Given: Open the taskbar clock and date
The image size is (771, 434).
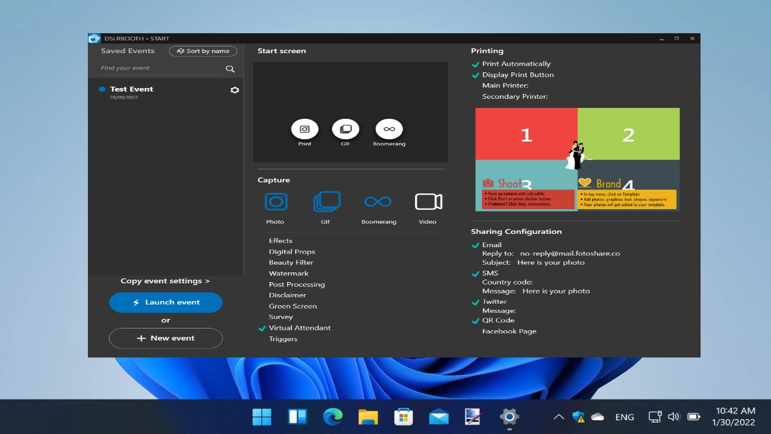Looking at the screenshot, I should click(x=734, y=417).
